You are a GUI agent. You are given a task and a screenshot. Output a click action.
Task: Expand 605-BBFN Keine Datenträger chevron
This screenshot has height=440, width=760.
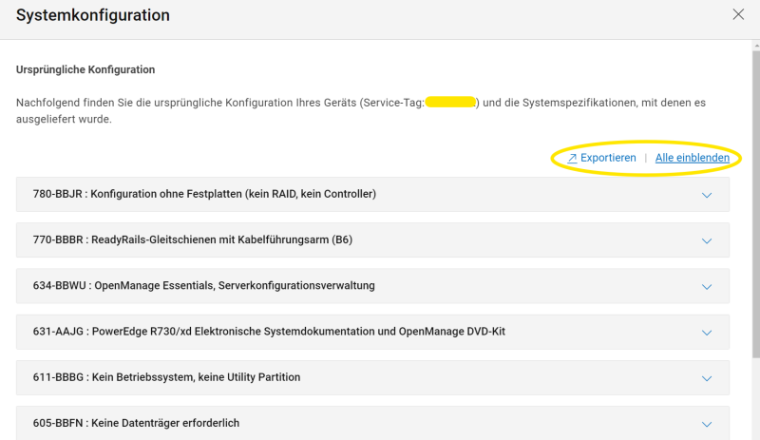pos(707,425)
